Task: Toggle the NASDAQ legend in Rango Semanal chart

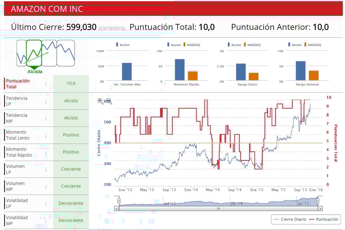Action: 313,45
